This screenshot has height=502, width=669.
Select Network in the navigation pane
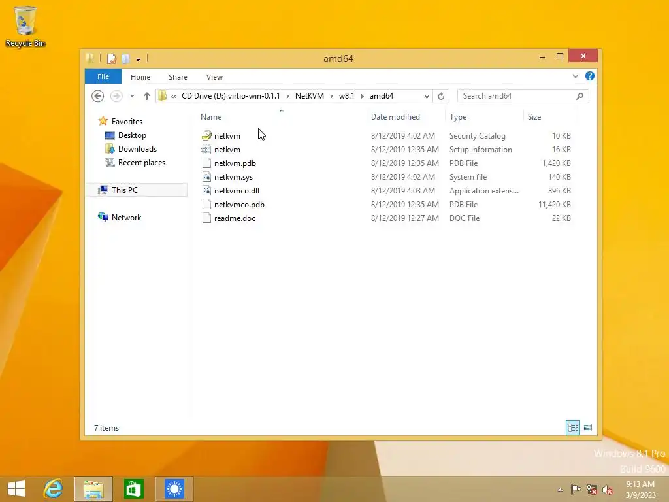126,217
